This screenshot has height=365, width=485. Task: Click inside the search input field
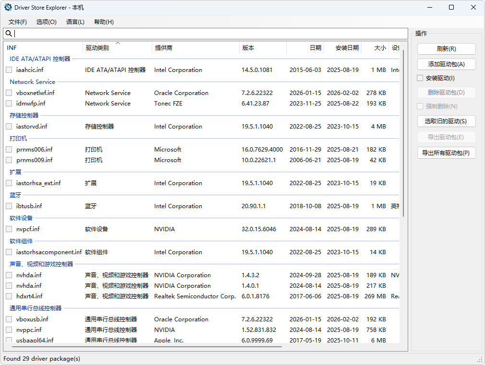(x=206, y=34)
